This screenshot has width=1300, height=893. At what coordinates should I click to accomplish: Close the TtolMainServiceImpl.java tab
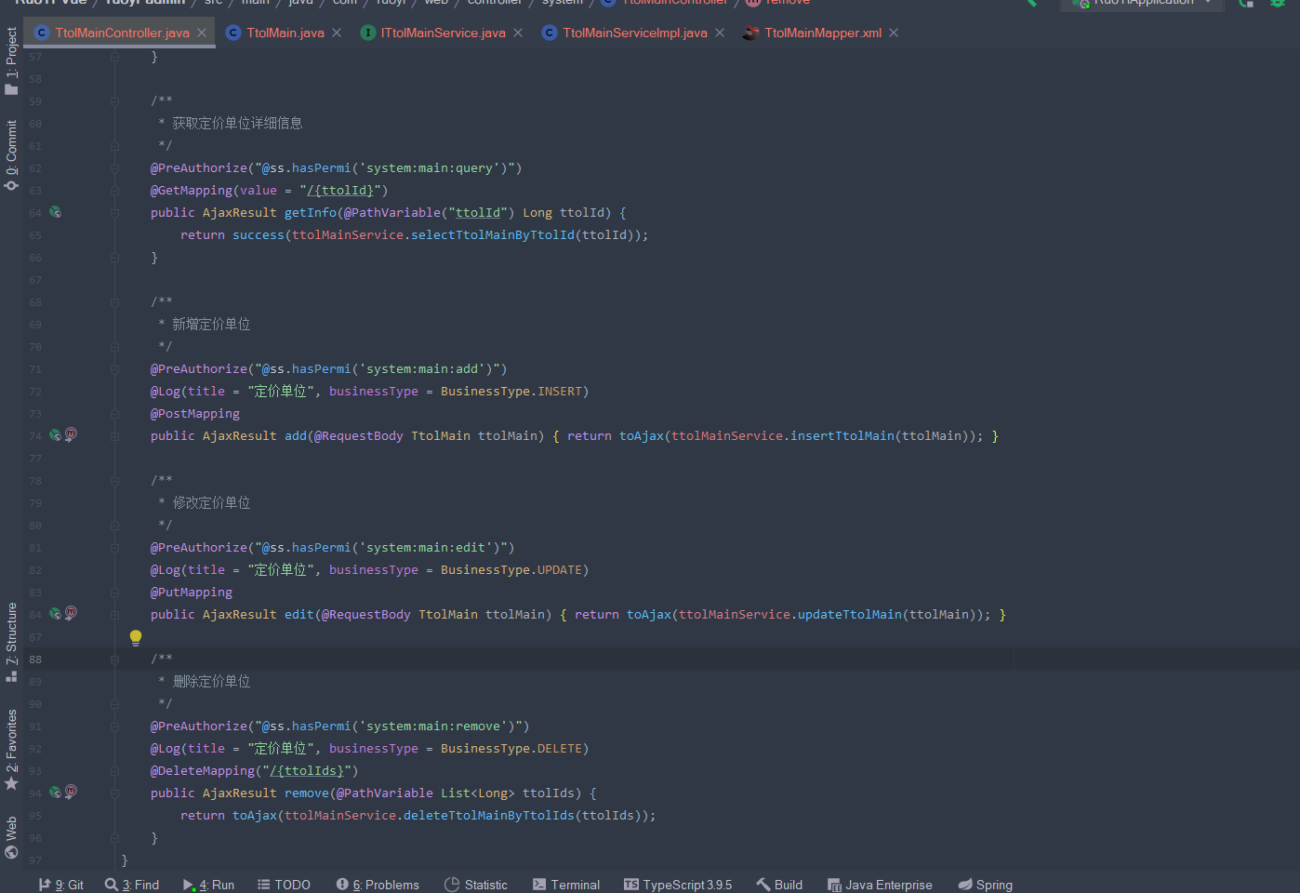[x=720, y=33]
